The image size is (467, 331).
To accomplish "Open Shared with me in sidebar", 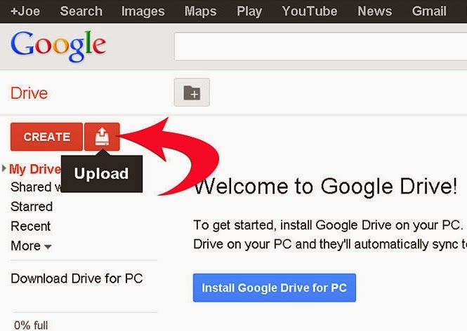I will 36,187.
